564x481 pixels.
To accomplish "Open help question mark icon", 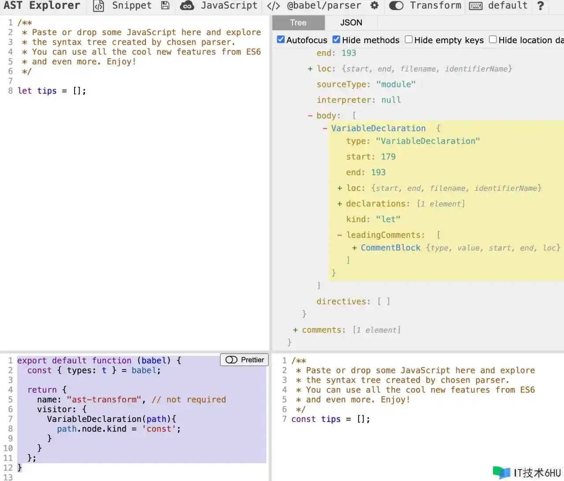I will tap(541, 6).
